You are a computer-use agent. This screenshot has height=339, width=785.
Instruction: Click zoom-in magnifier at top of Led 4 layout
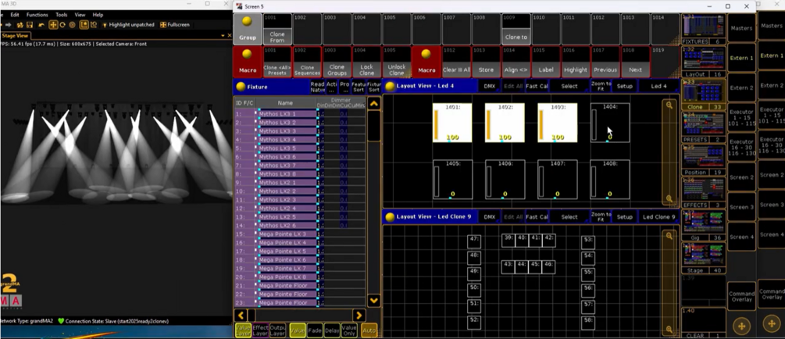tap(669, 105)
